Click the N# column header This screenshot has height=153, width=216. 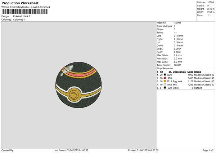(161, 72)
